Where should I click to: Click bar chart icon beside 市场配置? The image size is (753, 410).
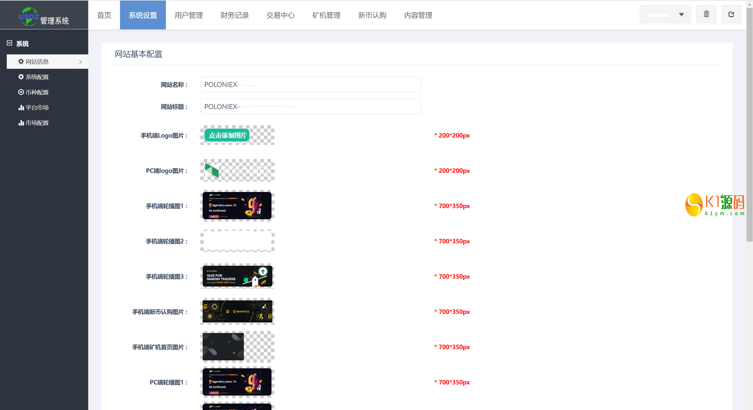tap(21, 123)
